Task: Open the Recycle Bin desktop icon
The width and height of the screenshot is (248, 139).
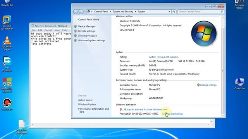Action: [7, 3]
